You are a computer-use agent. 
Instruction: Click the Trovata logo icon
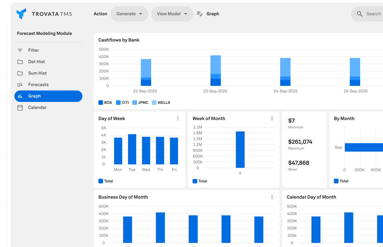click(x=21, y=14)
